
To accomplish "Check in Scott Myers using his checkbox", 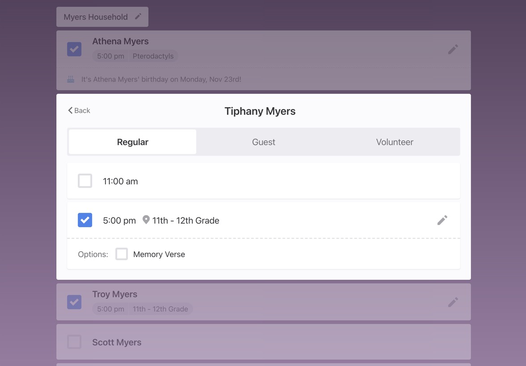I will 74,342.
